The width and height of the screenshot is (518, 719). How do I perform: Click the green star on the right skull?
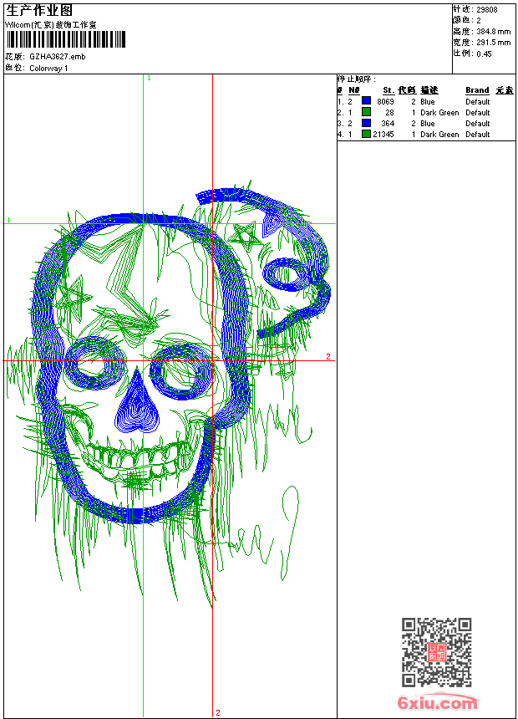click(245, 236)
